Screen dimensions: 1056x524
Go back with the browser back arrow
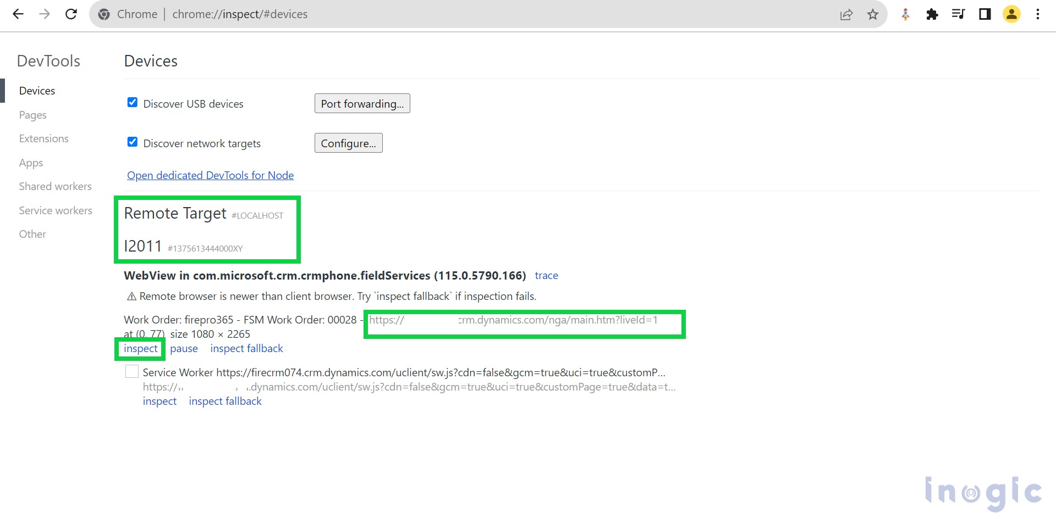click(x=18, y=14)
